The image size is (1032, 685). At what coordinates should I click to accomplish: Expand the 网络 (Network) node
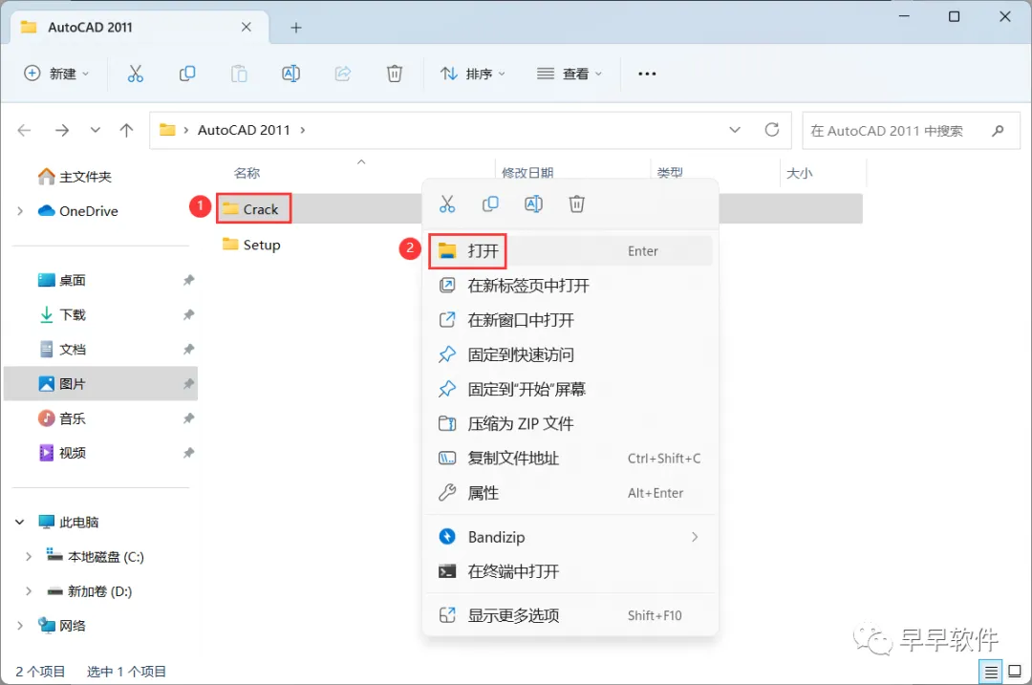pos(20,625)
